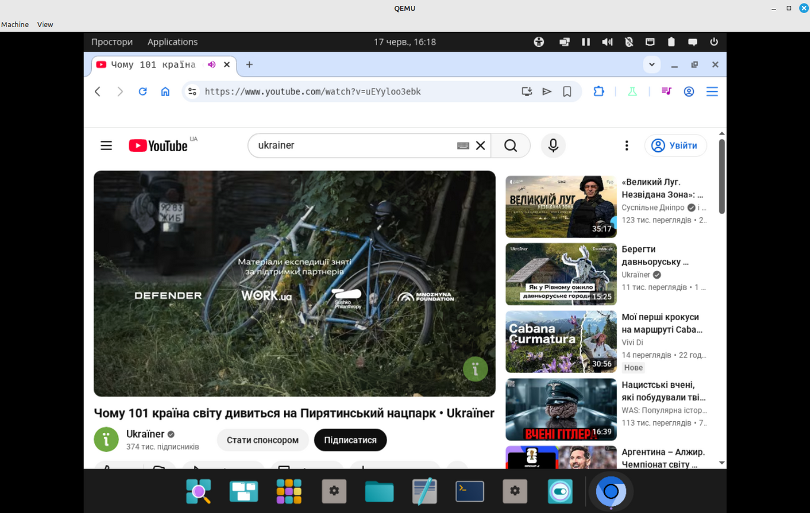Screen dimensions: 810x513
Task: Open the QEMU Machine menu
Action: pyautogui.click(x=15, y=24)
